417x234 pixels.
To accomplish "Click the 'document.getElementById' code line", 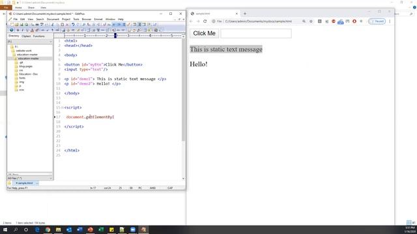I will tap(90, 117).
